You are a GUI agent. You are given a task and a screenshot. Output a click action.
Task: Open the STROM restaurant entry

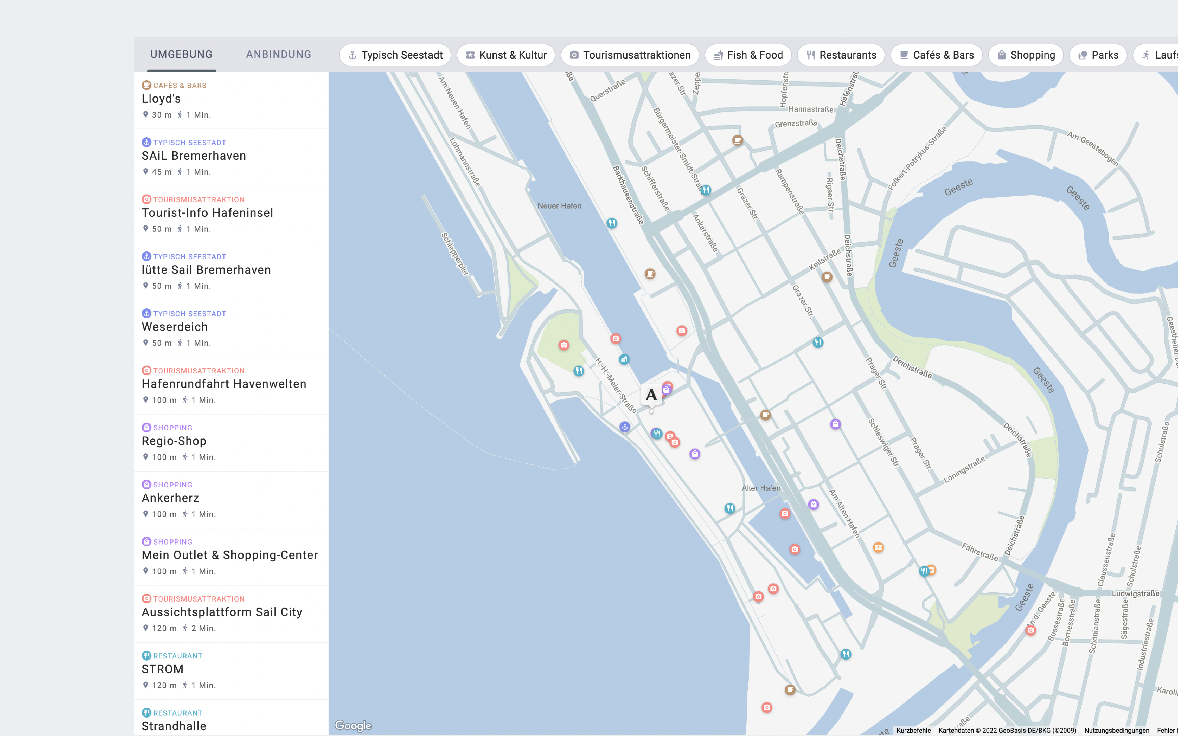pyautogui.click(x=231, y=671)
